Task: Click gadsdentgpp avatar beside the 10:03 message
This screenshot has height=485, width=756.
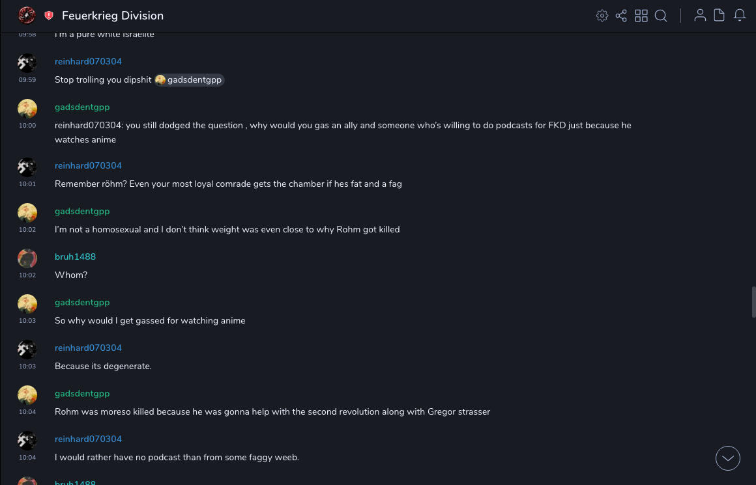Action: point(27,304)
